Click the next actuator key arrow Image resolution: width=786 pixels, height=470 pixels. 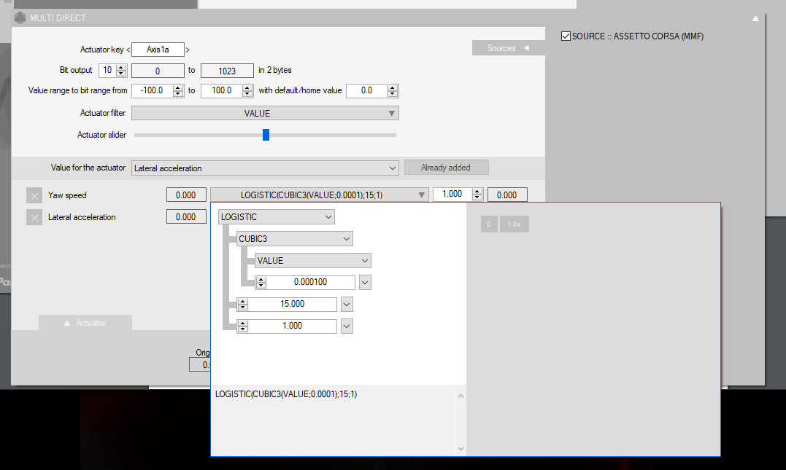[x=188, y=50]
